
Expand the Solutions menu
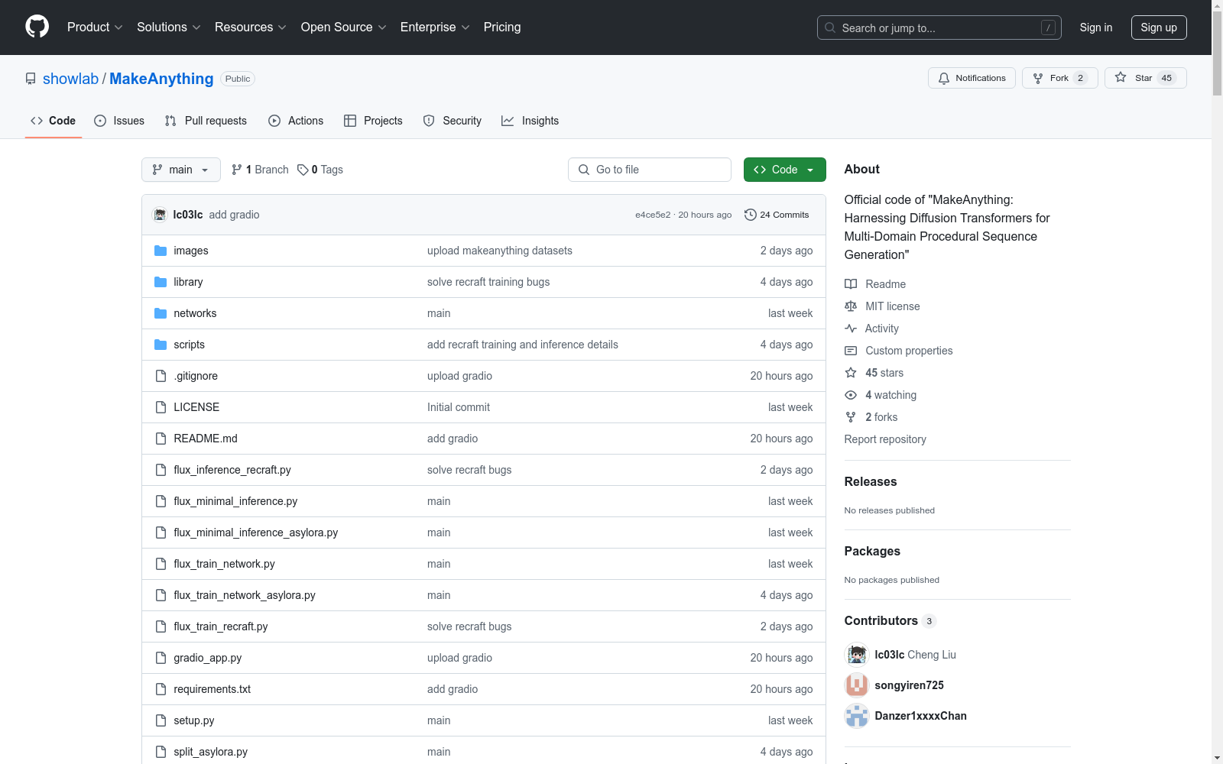click(x=169, y=28)
